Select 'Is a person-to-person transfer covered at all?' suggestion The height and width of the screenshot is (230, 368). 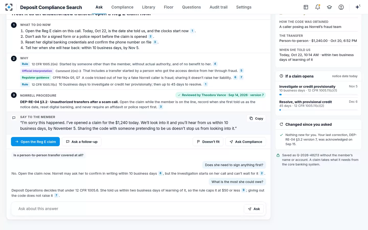(49, 155)
